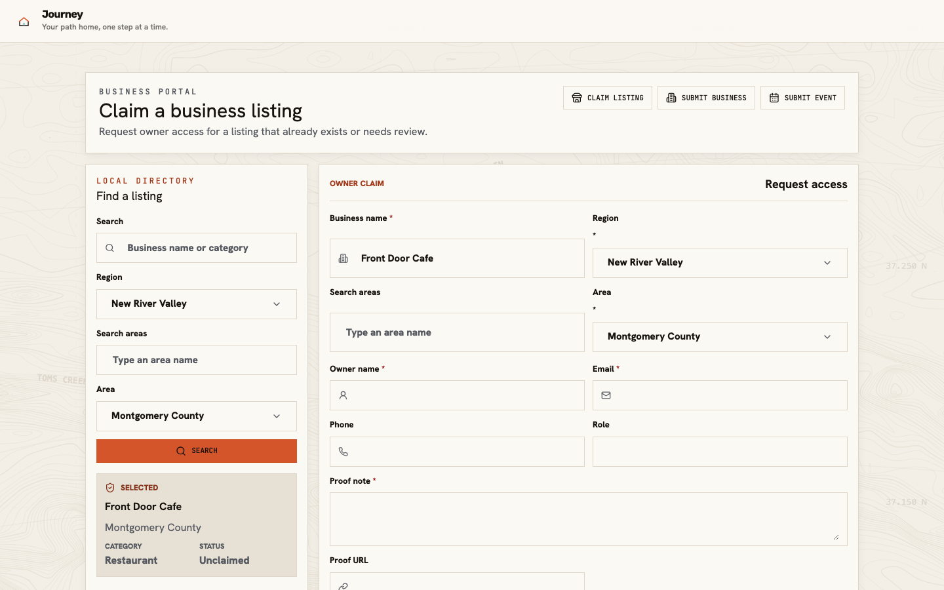Click the building icon in Submit Business
Viewport: 944px width, 590px height.
pyautogui.click(x=671, y=98)
